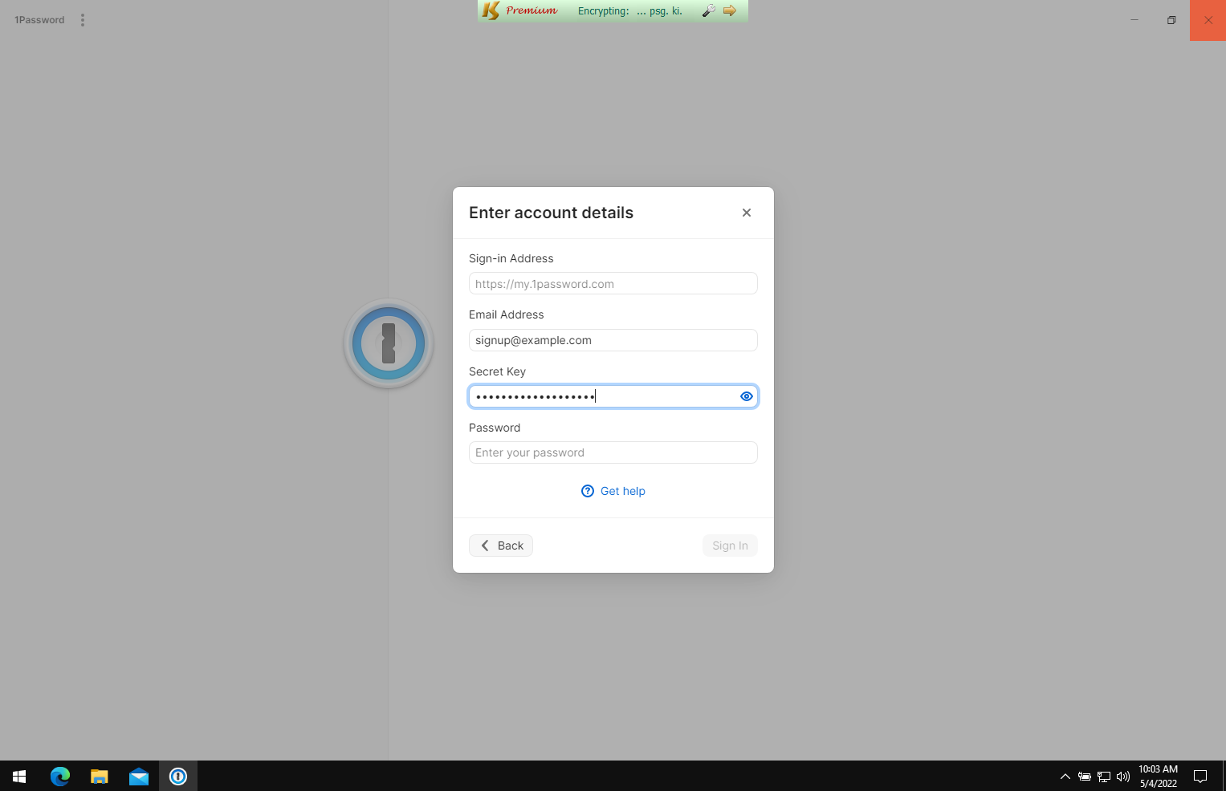Click the red "Premium" text in the banner
Image resolution: width=1226 pixels, height=791 pixels.
(532, 10)
